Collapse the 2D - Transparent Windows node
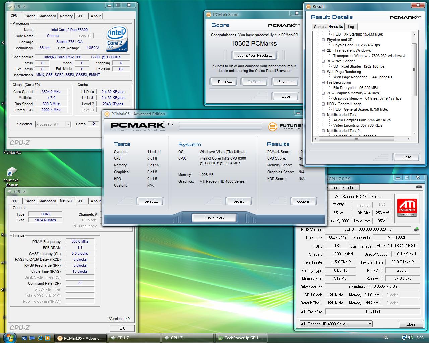This screenshot has height=343, width=429. click(323, 50)
